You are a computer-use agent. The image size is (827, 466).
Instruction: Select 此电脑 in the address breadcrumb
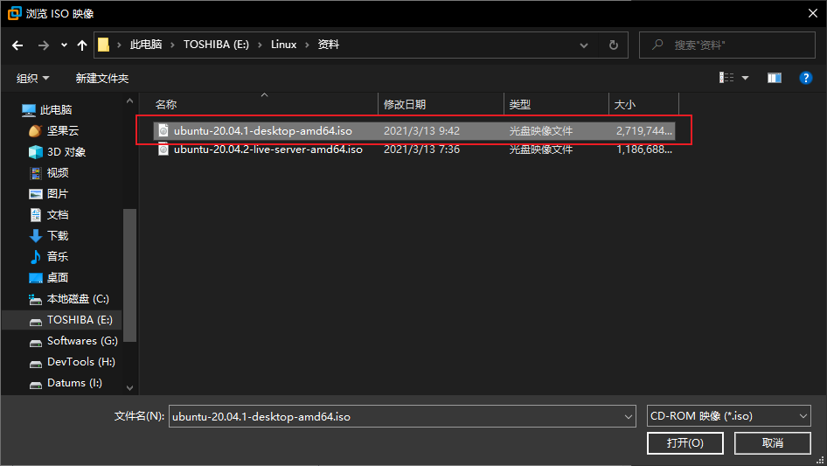point(146,45)
